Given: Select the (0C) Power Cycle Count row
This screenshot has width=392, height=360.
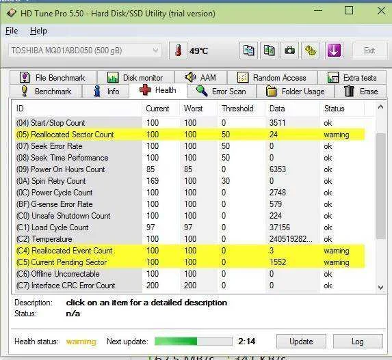Looking at the screenshot, I should coord(190,193).
